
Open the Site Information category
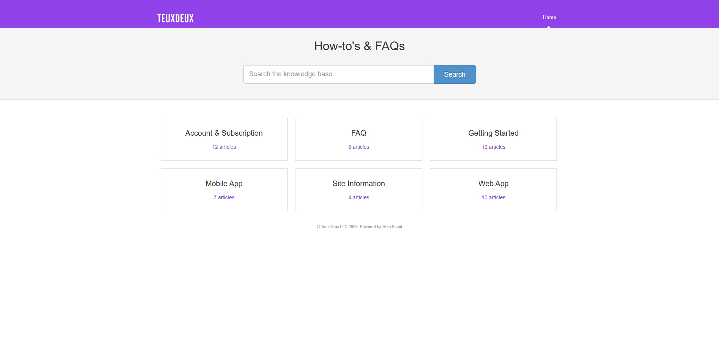tap(358, 184)
